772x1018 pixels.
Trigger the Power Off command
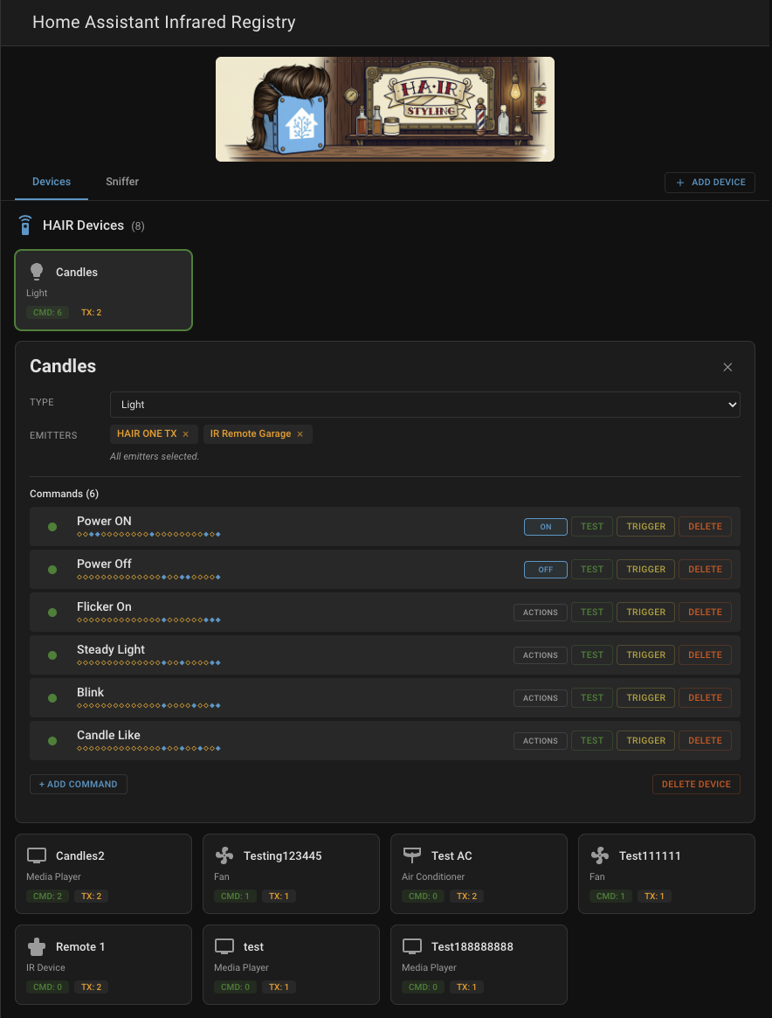coord(645,570)
